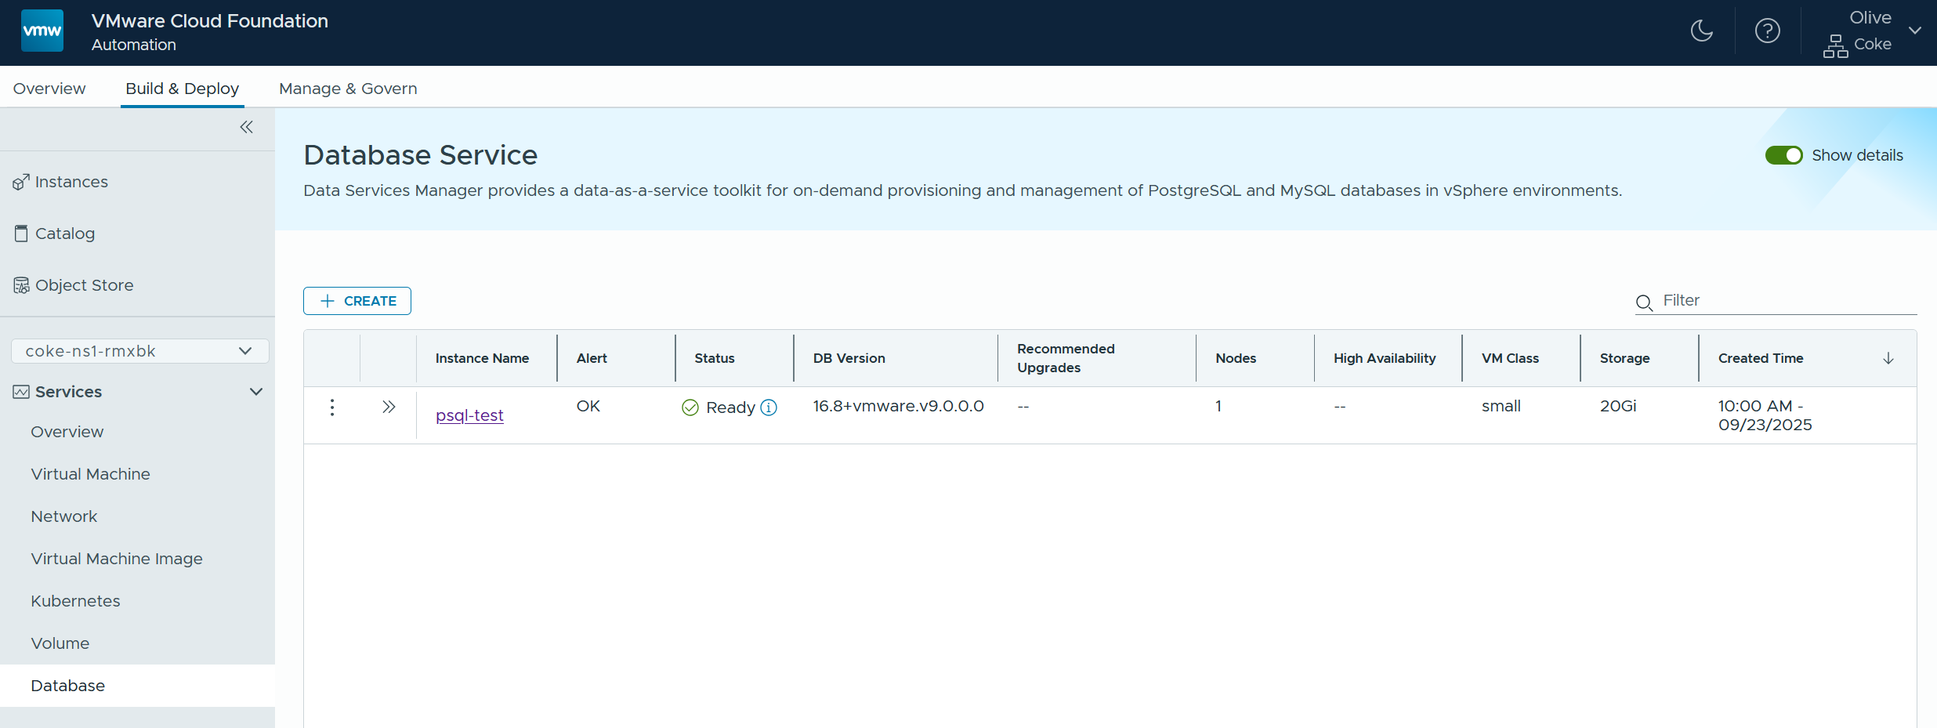Click the 16.8+vmware.v9.0.0.0 version cell
Screen dimensions: 1937x728
click(x=898, y=406)
